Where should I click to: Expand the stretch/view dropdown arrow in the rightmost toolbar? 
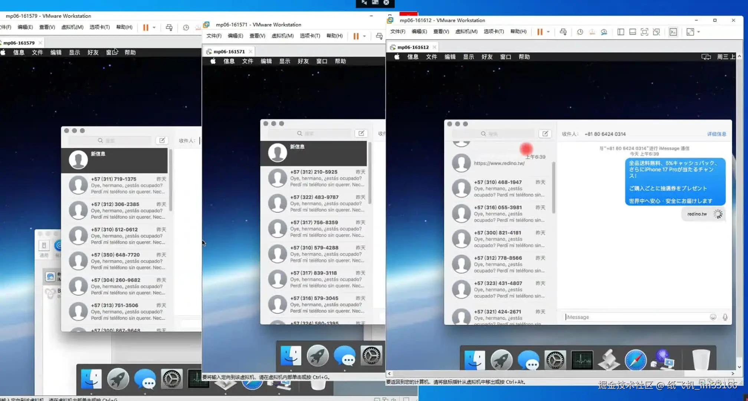[699, 32]
